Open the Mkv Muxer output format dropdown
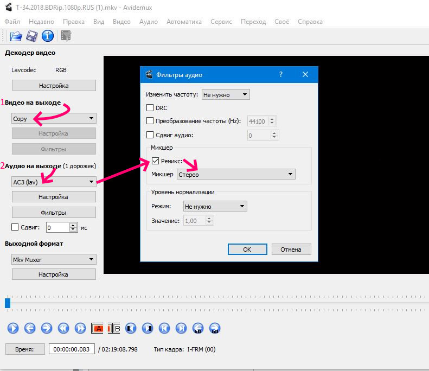The height and width of the screenshot is (371, 429). [x=54, y=259]
